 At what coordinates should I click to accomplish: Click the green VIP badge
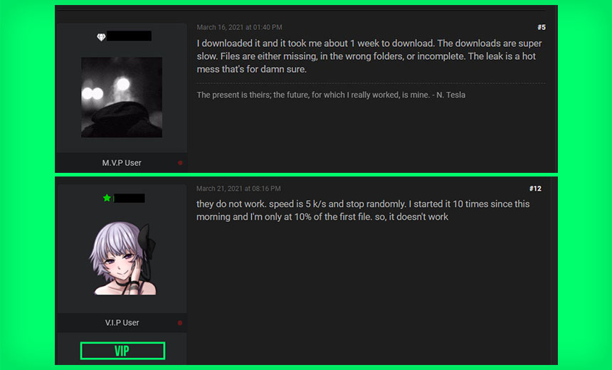(x=122, y=351)
